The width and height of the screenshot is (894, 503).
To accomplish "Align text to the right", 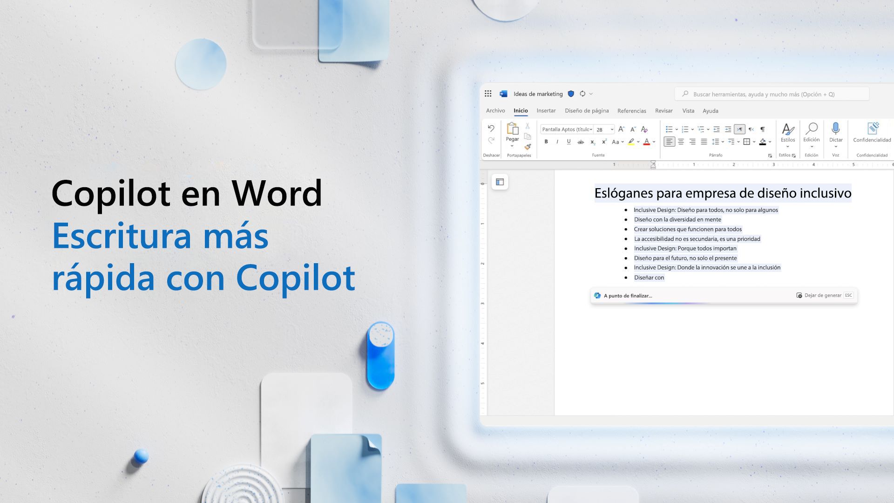I will tap(692, 142).
